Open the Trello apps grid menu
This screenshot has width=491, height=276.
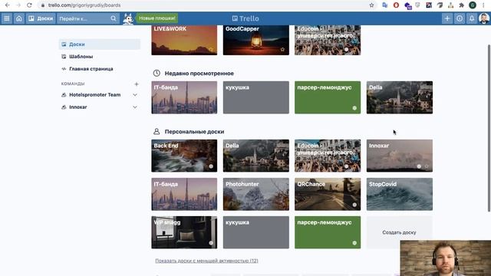point(7,18)
